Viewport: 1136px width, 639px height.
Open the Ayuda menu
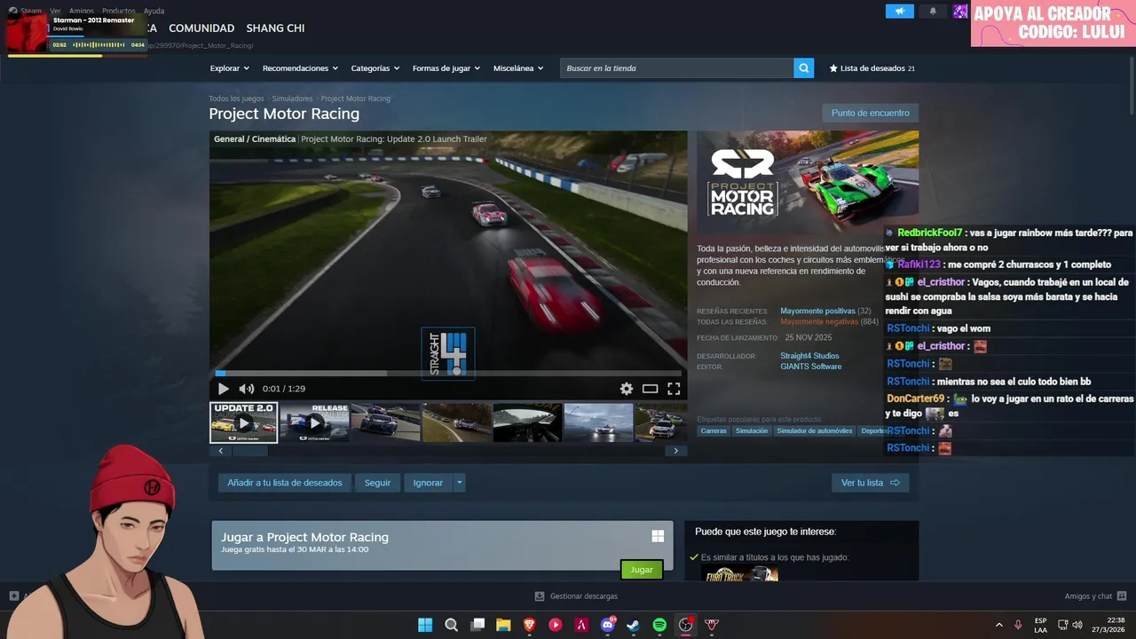coord(154,11)
